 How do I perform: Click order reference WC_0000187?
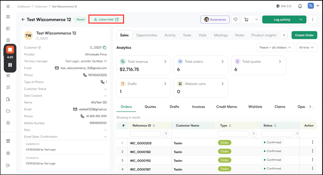coord(140,169)
